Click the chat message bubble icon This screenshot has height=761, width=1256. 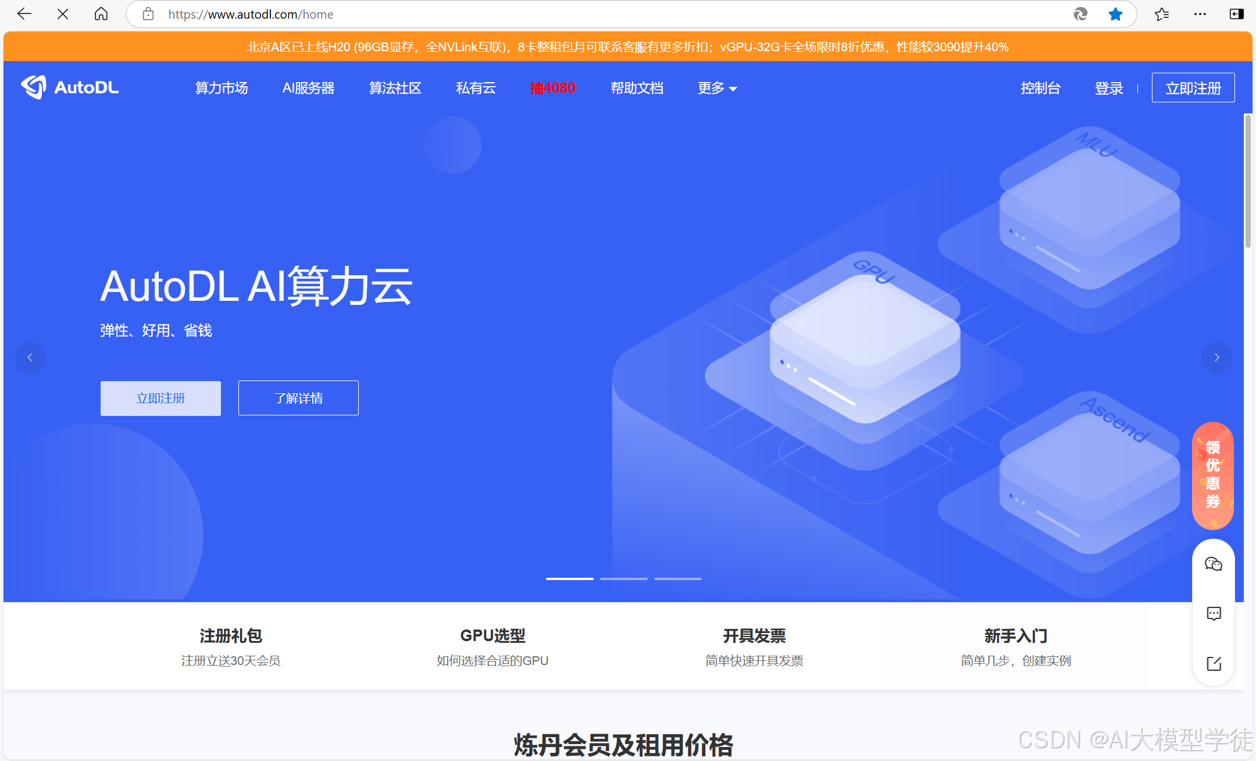1214,613
